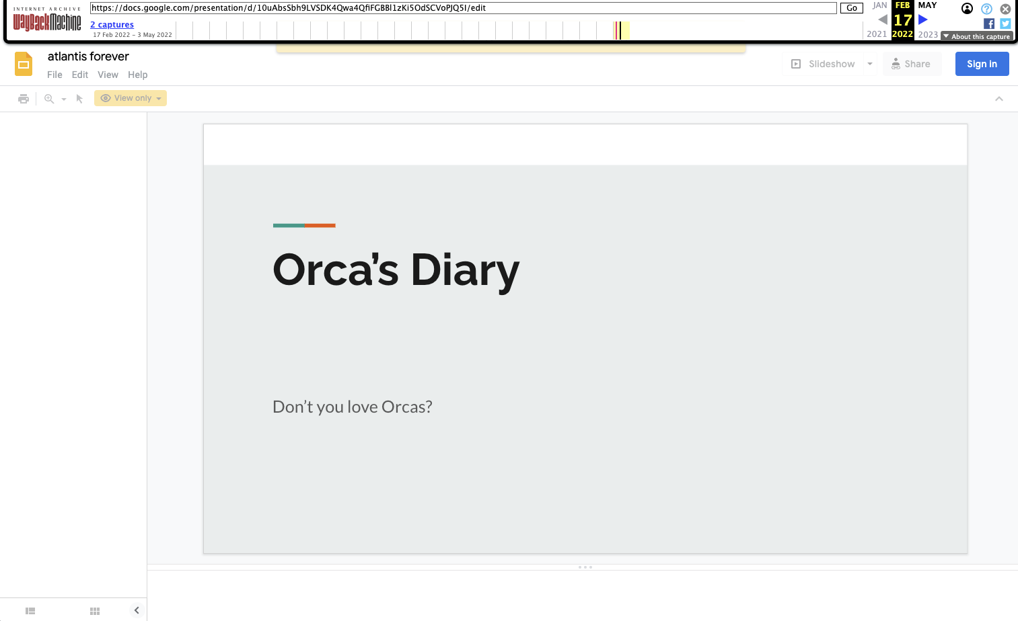Open the zoom dropdown arrow
The image size is (1018, 621).
tap(64, 99)
